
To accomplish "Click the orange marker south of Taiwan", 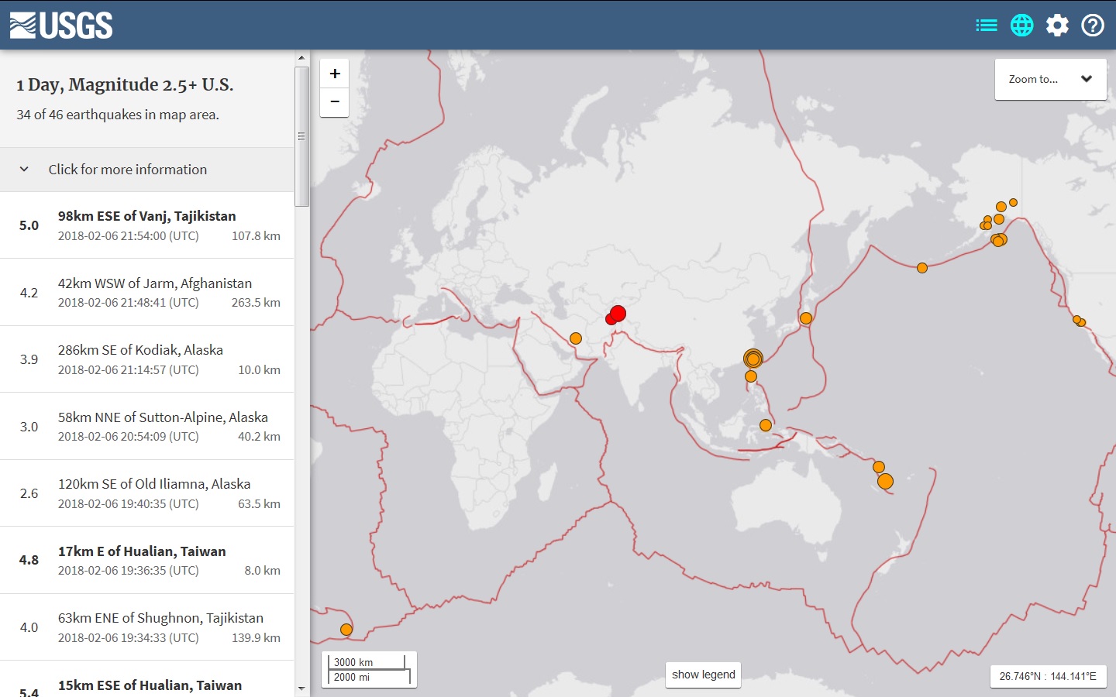I will pos(751,376).
